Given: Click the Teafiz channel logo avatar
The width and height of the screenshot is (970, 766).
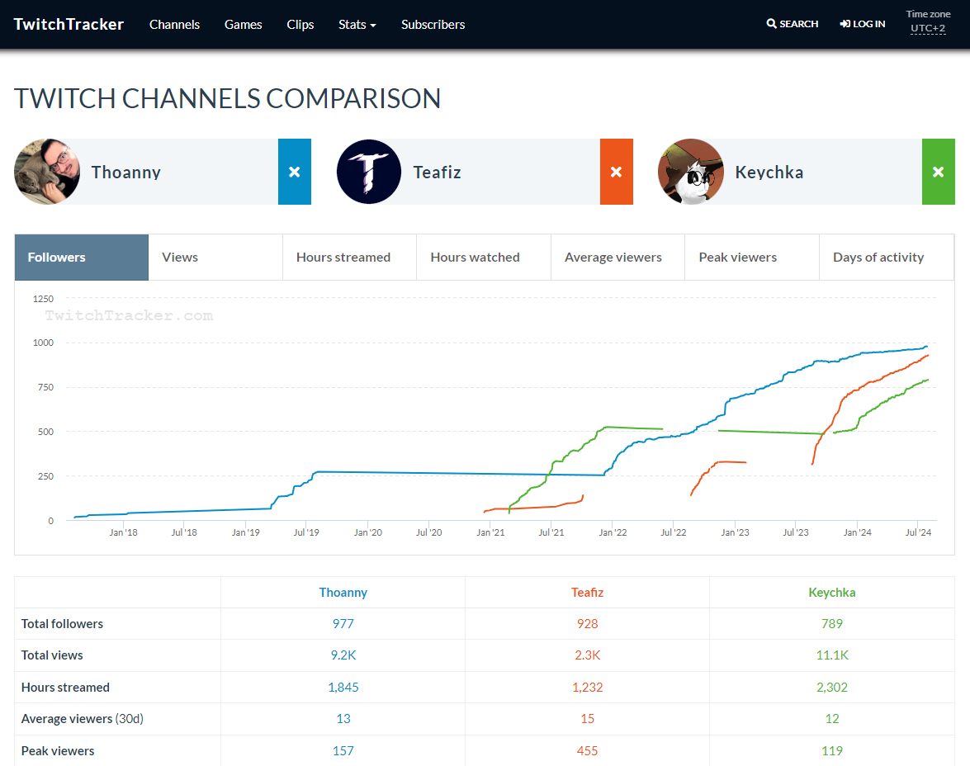Looking at the screenshot, I should click(369, 172).
